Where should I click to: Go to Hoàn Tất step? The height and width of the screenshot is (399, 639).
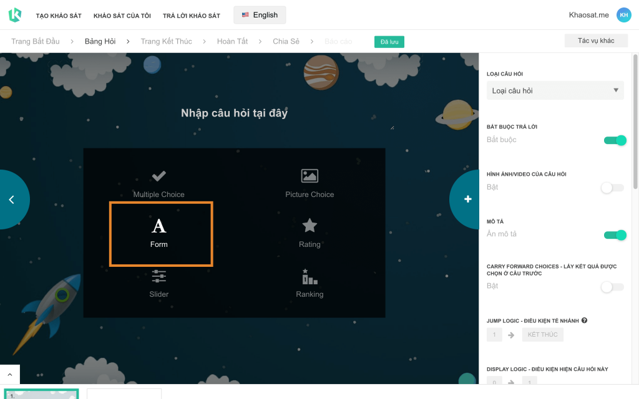click(x=232, y=41)
